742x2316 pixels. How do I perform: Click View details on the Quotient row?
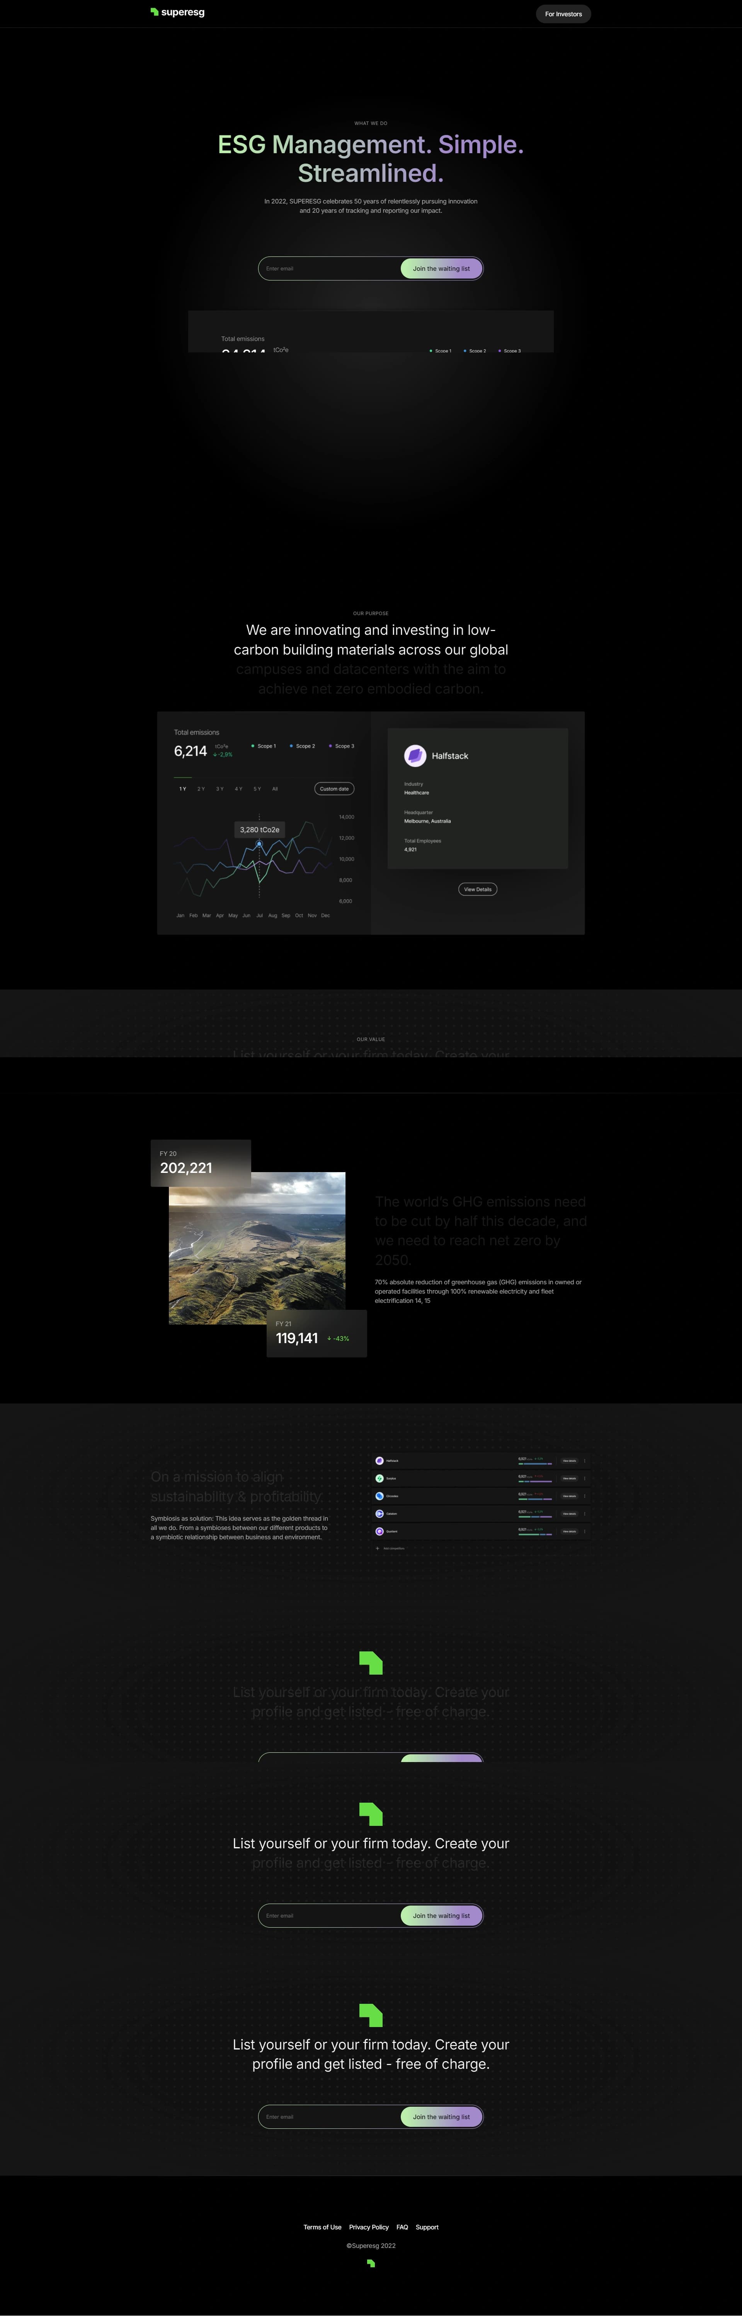(570, 1531)
